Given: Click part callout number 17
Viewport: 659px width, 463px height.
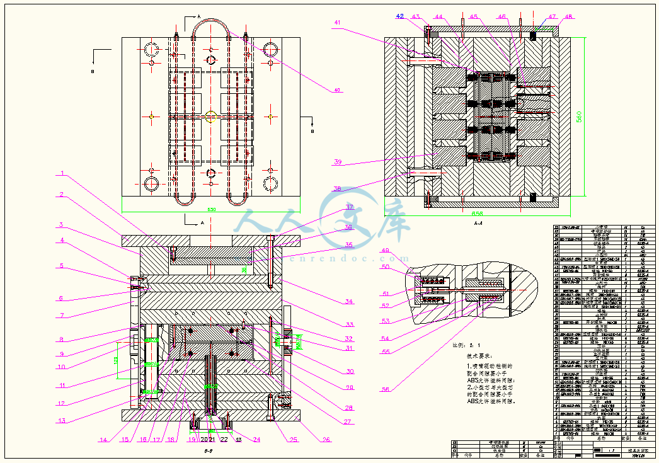Looking at the screenshot, I should coord(156,440).
